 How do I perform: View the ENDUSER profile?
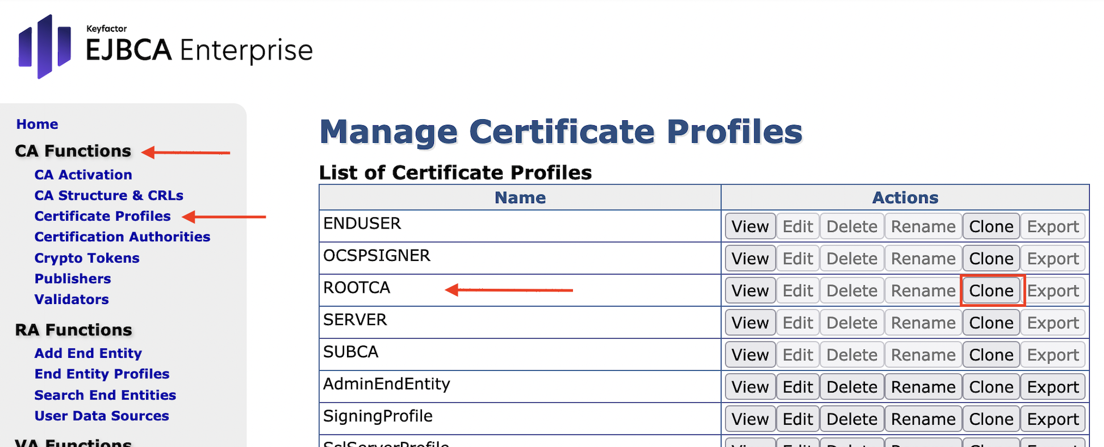point(750,226)
